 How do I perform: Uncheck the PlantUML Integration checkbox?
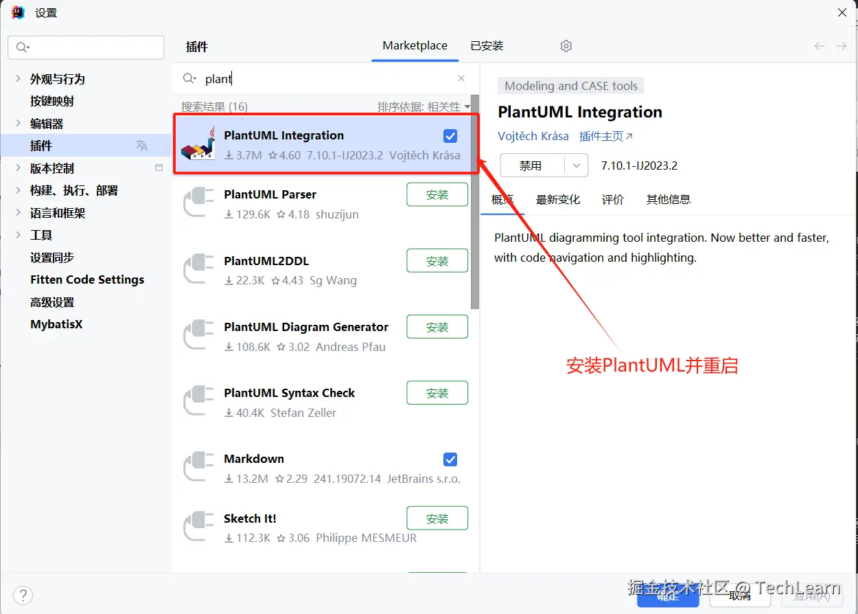[x=450, y=135]
